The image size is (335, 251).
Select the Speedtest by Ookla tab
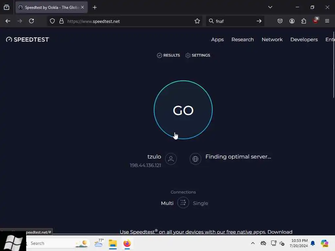[51, 8]
